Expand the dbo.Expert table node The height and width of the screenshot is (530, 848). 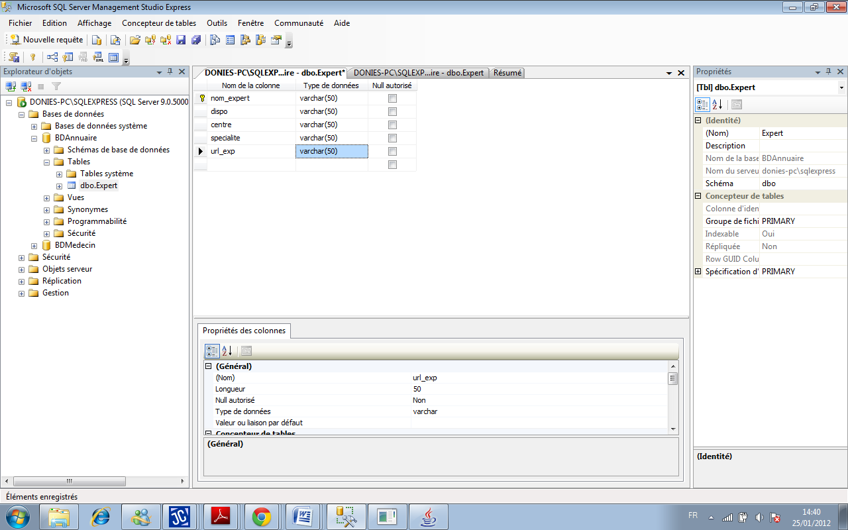tap(60, 185)
